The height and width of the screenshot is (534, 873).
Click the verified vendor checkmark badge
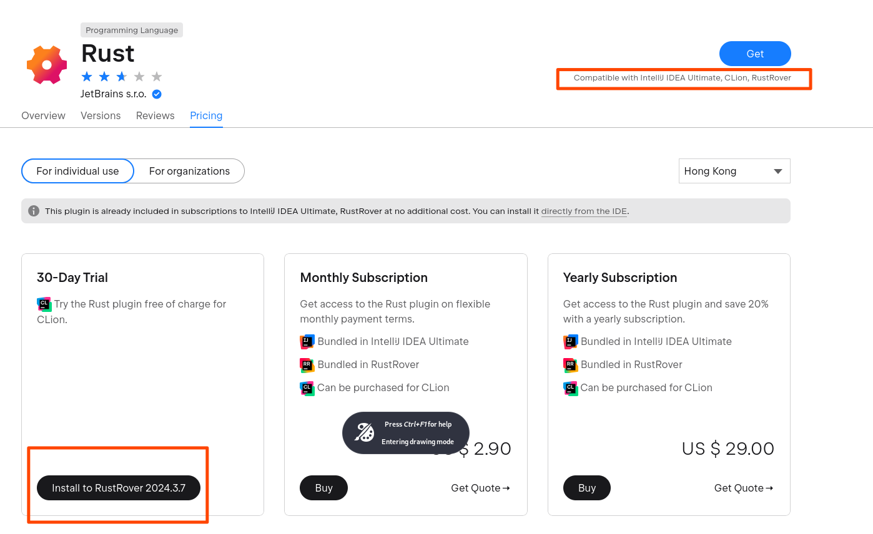157,94
